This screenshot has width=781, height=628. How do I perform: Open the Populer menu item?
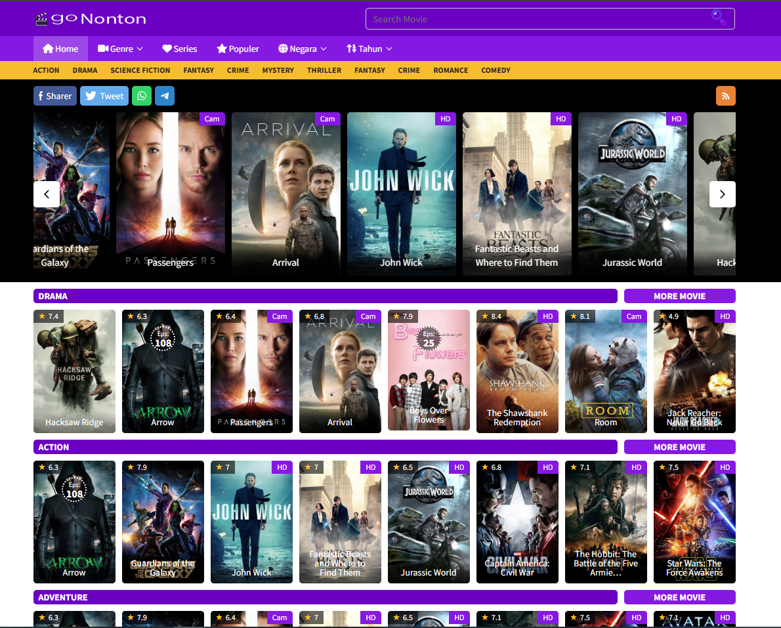click(x=238, y=49)
